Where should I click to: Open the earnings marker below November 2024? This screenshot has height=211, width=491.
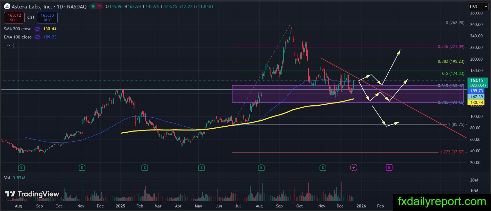tap(82, 167)
